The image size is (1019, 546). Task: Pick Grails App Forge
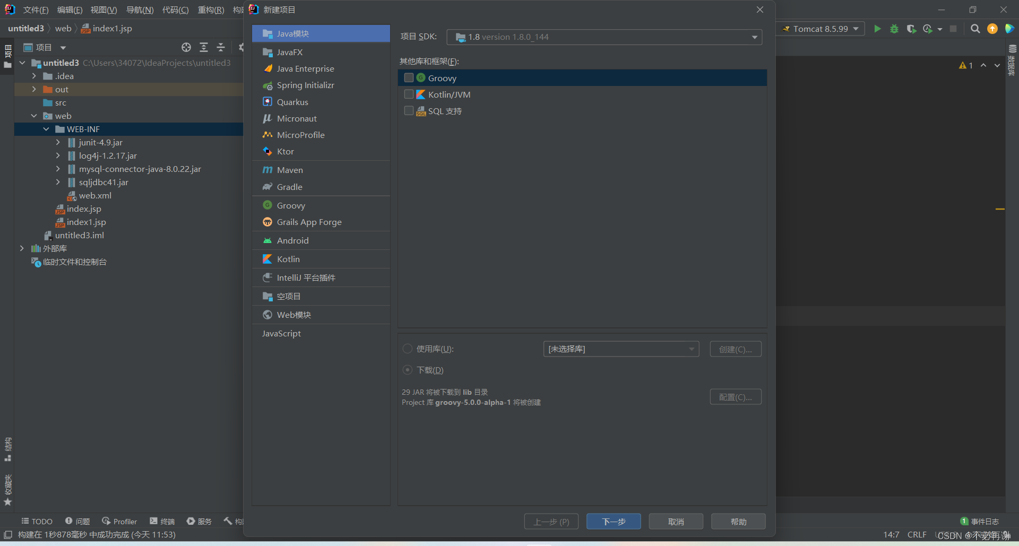click(x=321, y=222)
